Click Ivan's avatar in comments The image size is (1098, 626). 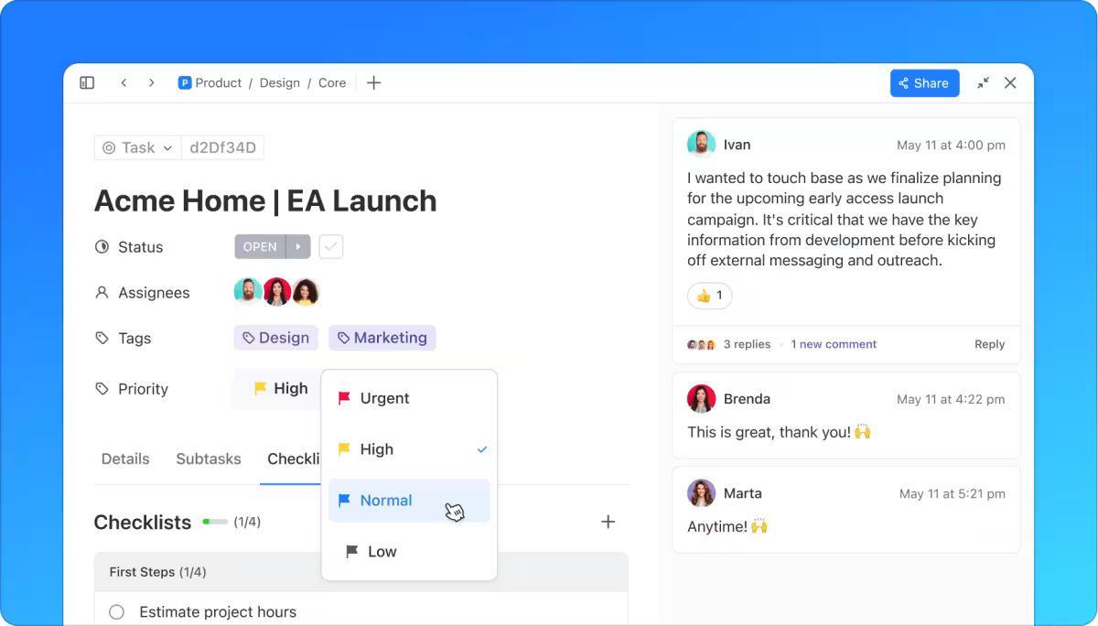[702, 145]
